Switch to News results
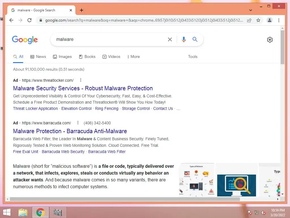The width and height of the screenshot is (290, 218). coord(38,56)
